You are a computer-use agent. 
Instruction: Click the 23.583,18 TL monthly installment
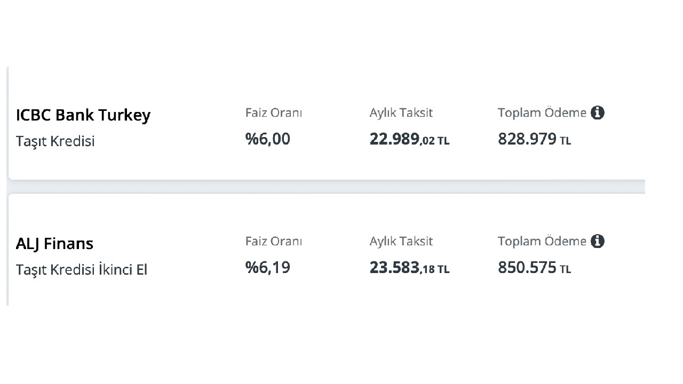[409, 268]
